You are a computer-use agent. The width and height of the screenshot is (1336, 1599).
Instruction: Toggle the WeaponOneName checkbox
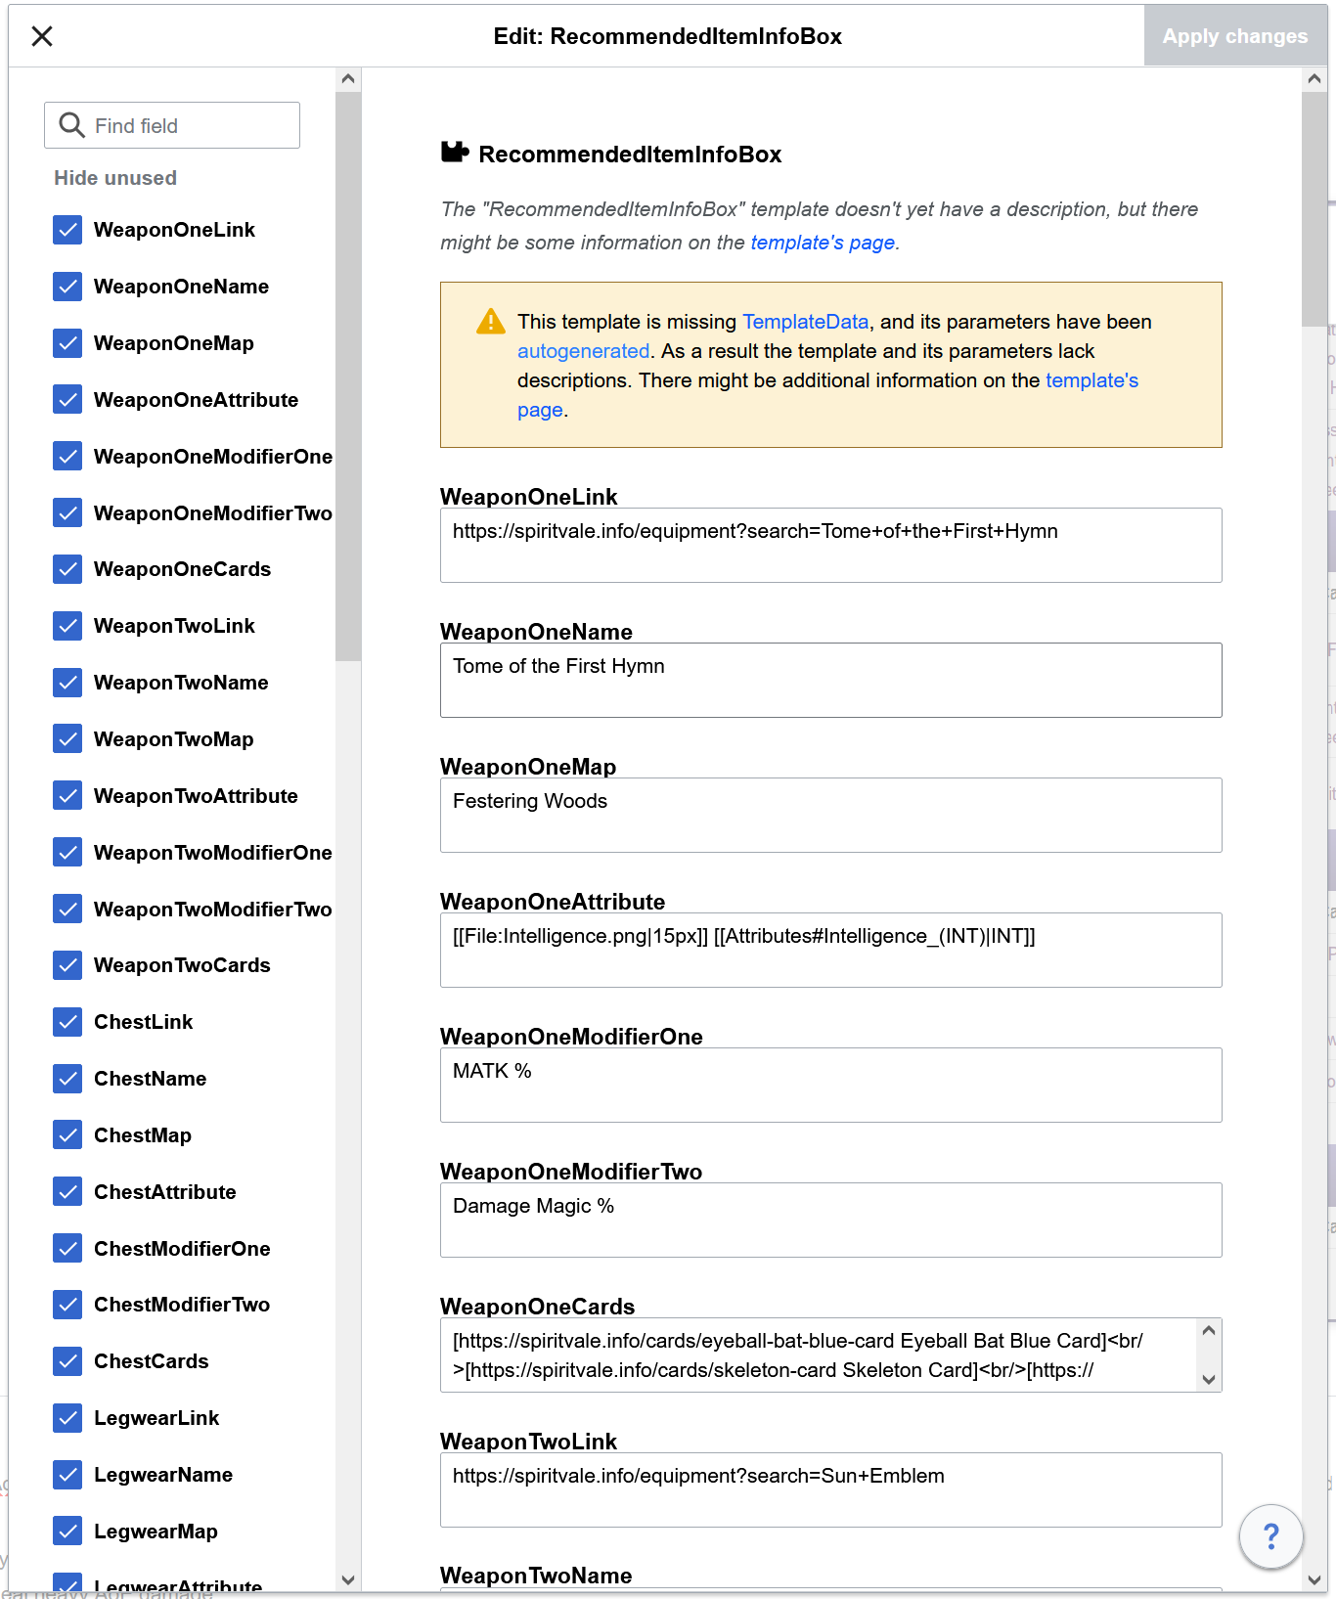click(x=67, y=287)
